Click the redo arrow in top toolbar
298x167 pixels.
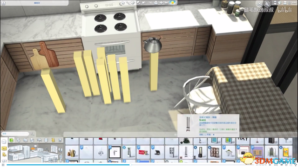pyautogui.click(x=150, y=3)
